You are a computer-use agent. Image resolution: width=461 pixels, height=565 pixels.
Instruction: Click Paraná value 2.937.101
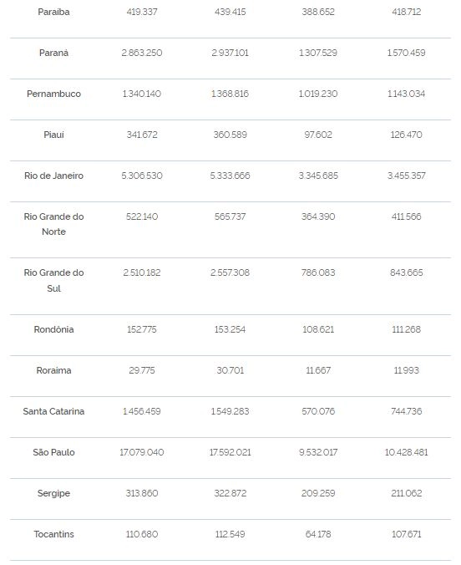pos(230,53)
